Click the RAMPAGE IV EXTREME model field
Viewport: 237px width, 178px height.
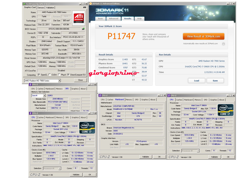(x=129, y=109)
